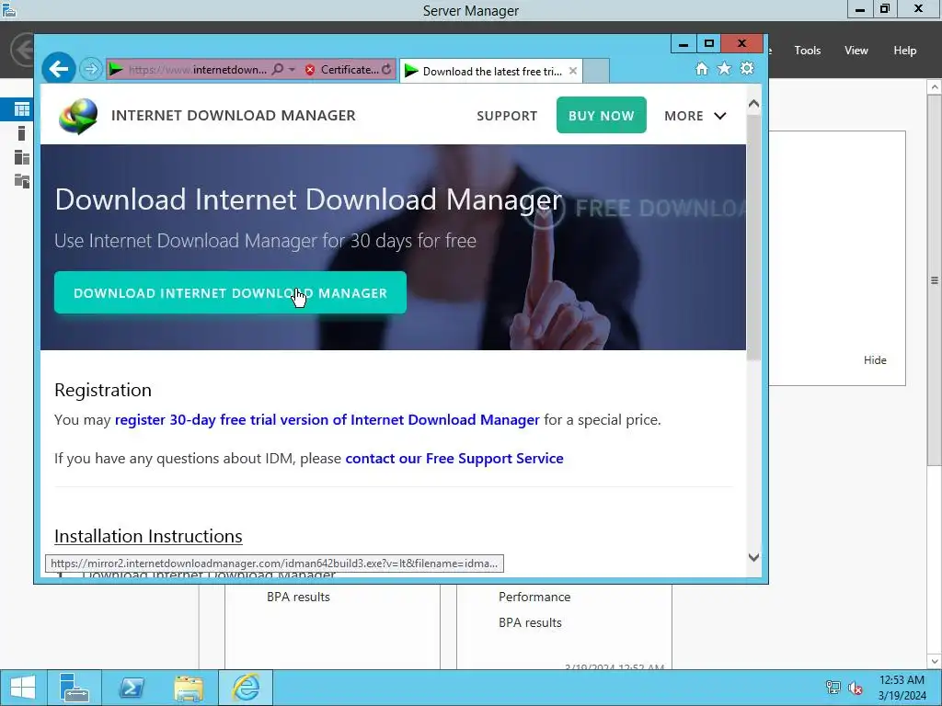Click the IE page scrollbar thumb

tap(753, 237)
